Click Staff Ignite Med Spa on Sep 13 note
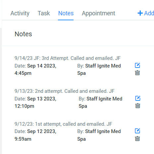This screenshot has width=154, height=154. (100, 102)
